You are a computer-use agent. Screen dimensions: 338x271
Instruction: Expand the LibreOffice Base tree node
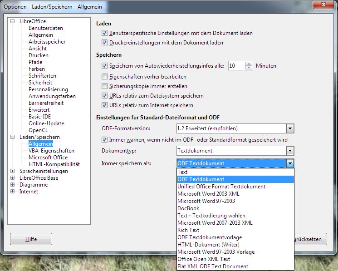coord(13,178)
